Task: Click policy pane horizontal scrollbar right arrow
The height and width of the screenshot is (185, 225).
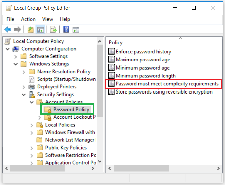Action: 218,168
